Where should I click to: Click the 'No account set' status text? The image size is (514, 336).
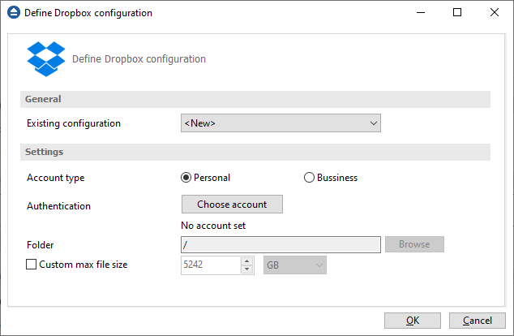pos(213,226)
